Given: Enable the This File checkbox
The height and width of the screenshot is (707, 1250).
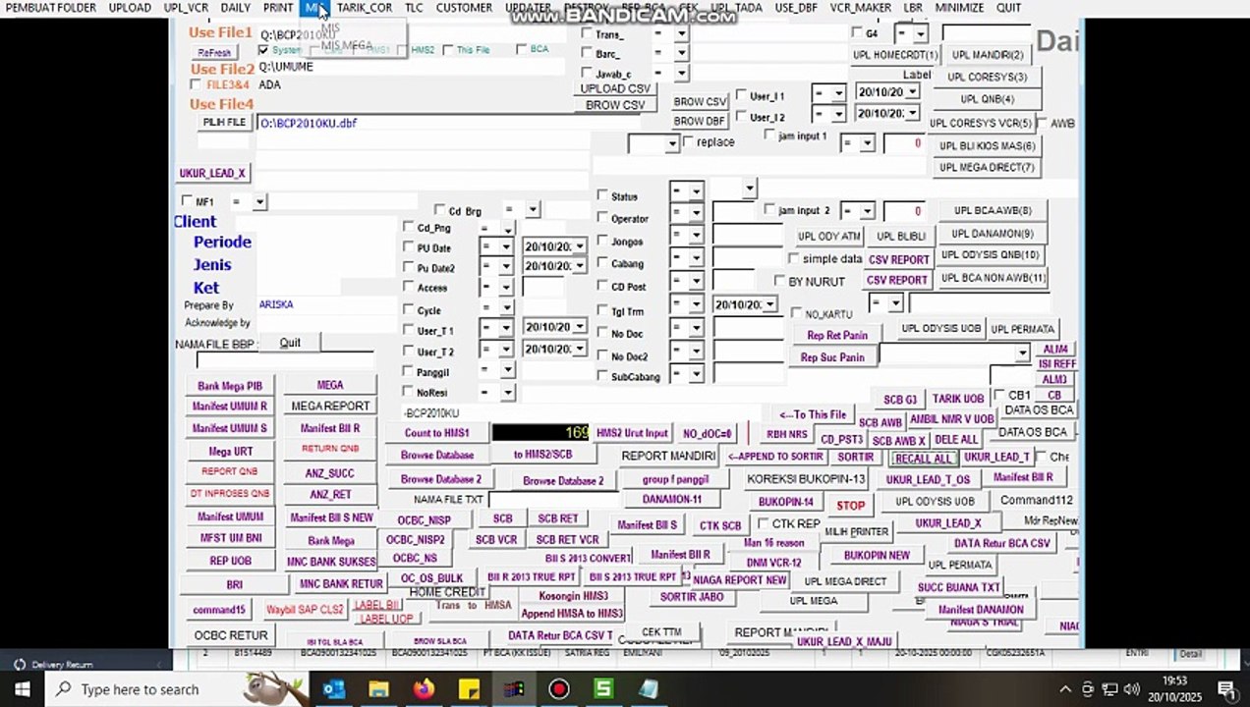Looking at the screenshot, I should (448, 49).
